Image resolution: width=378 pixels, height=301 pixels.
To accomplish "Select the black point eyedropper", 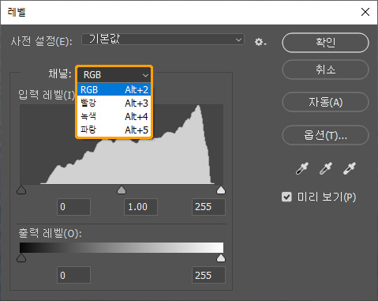I will point(301,168).
